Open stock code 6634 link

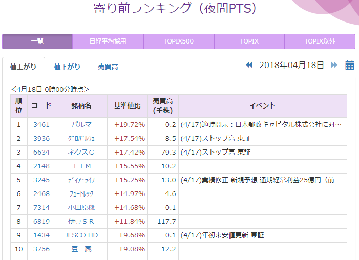click(41, 153)
